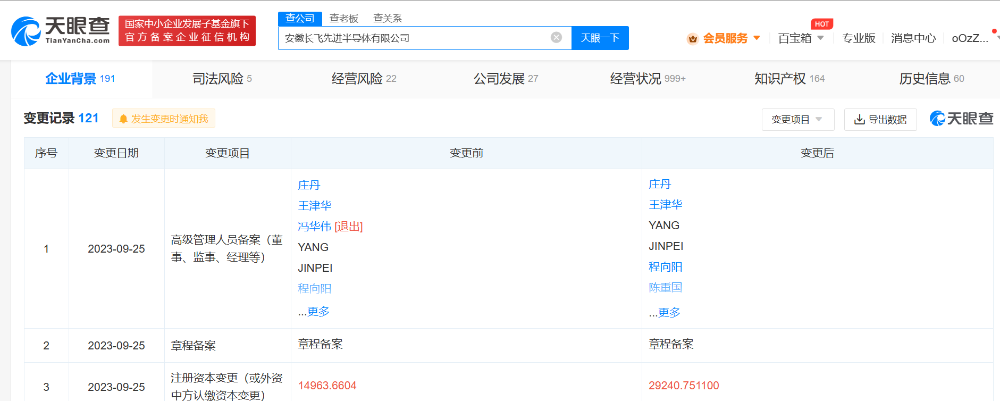Open the oOzZ user account menu
The height and width of the screenshot is (401, 1000).
pyautogui.click(x=970, y=38)
